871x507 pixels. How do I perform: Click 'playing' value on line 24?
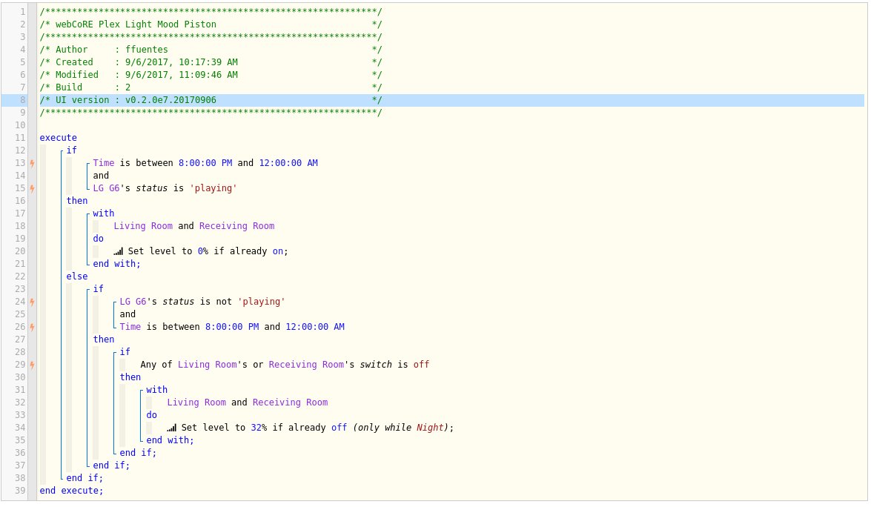(x=262, y=302)
